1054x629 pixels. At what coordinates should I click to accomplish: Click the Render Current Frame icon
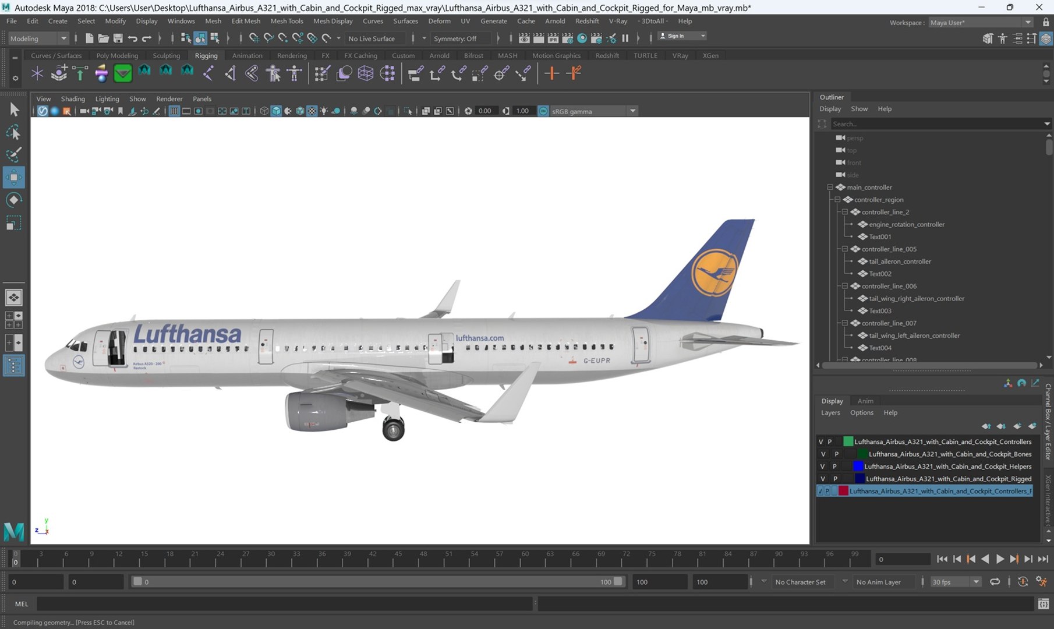(539, 38)
